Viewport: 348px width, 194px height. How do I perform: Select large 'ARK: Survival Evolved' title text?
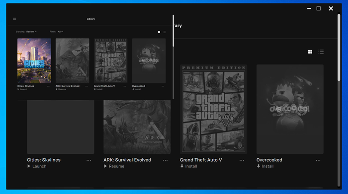[x=127, y=160]
